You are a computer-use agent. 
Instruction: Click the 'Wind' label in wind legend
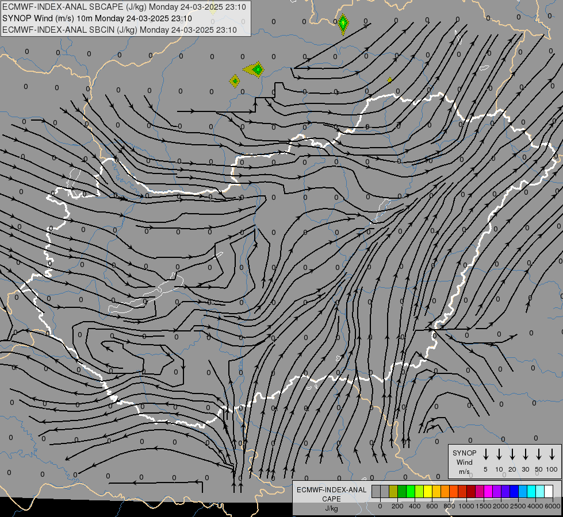tap(464, 462)
